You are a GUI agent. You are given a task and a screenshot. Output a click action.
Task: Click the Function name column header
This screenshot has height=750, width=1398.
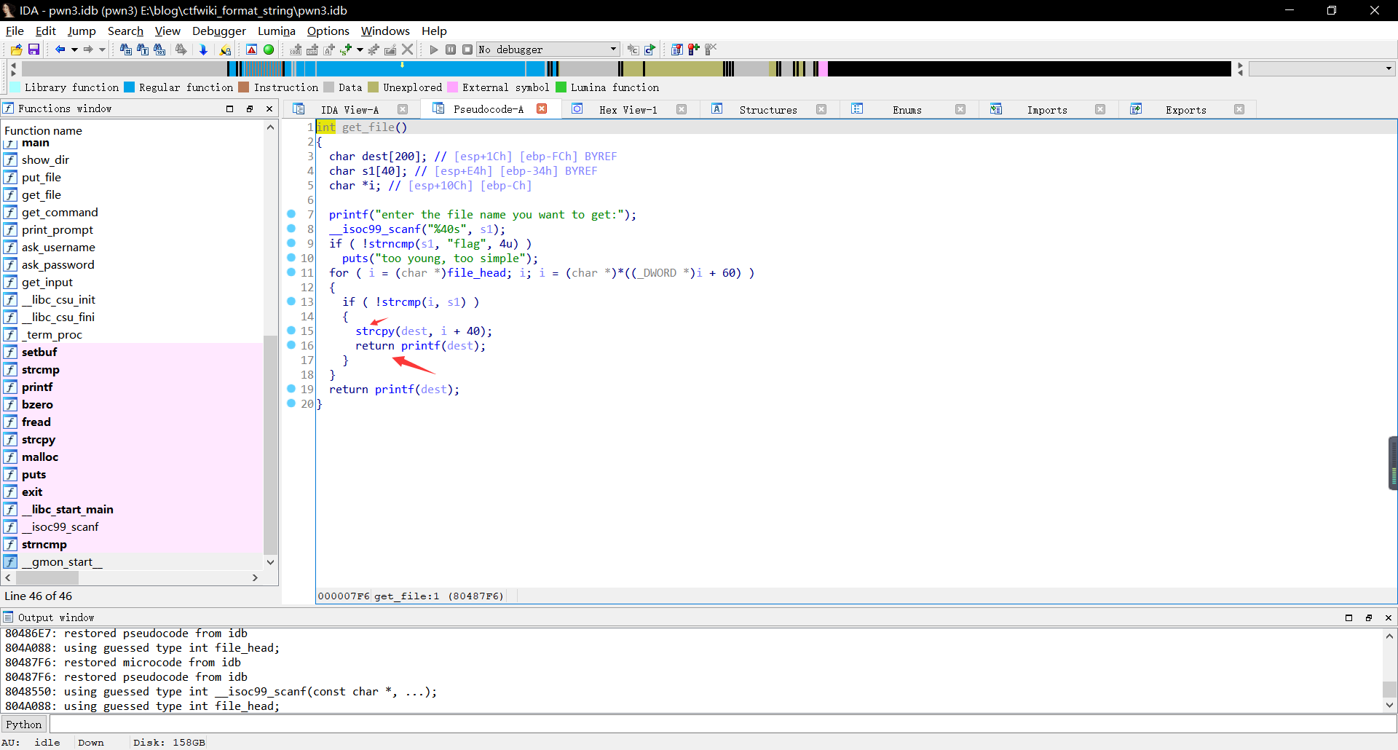coord(133,130)
